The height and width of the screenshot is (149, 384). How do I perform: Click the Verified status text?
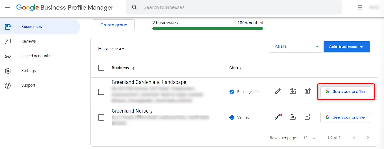(x=243, y=117)
